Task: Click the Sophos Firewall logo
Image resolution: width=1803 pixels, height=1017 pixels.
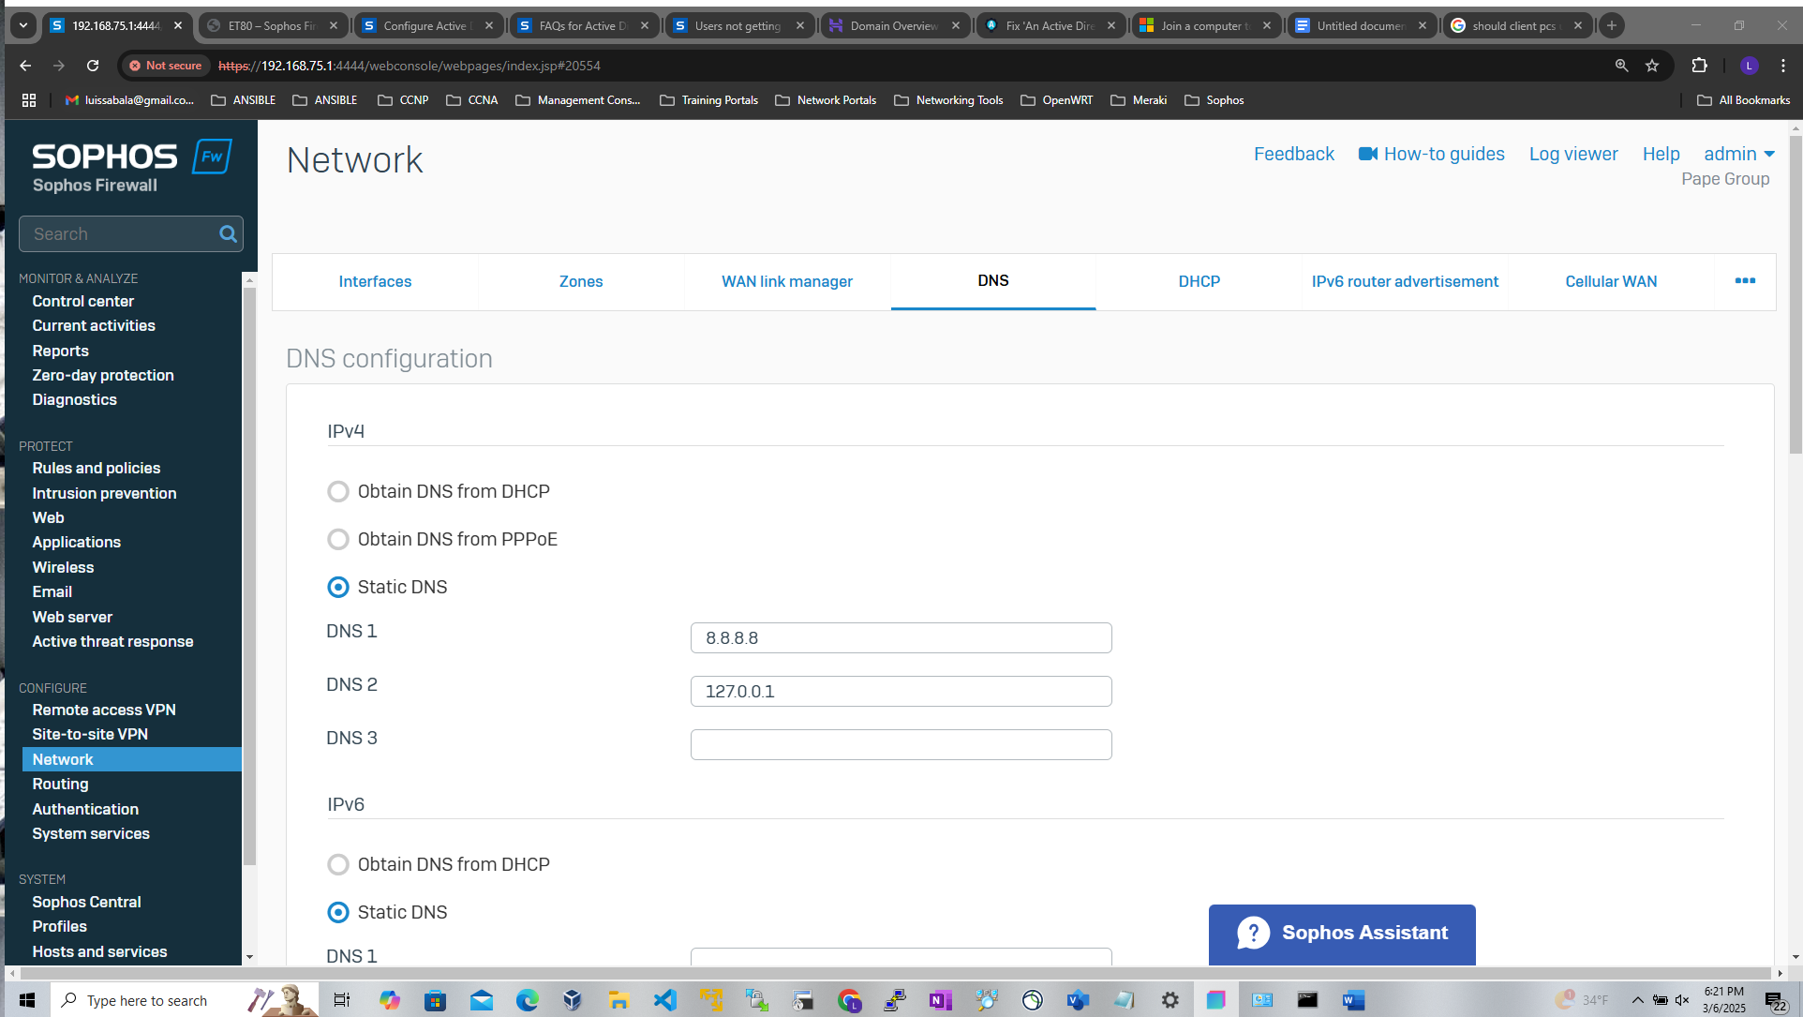Action: [x=131, y=167]
